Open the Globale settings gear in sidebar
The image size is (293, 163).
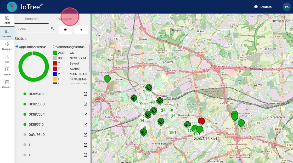(x=7, y=46)
